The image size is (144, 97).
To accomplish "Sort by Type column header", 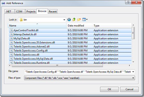I will point(112,26).
